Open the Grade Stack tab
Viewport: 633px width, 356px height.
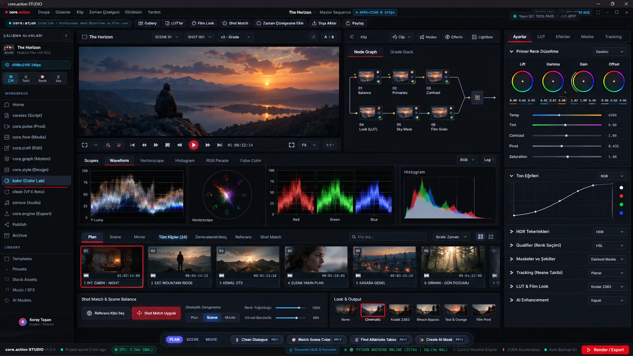pos(402,52)
